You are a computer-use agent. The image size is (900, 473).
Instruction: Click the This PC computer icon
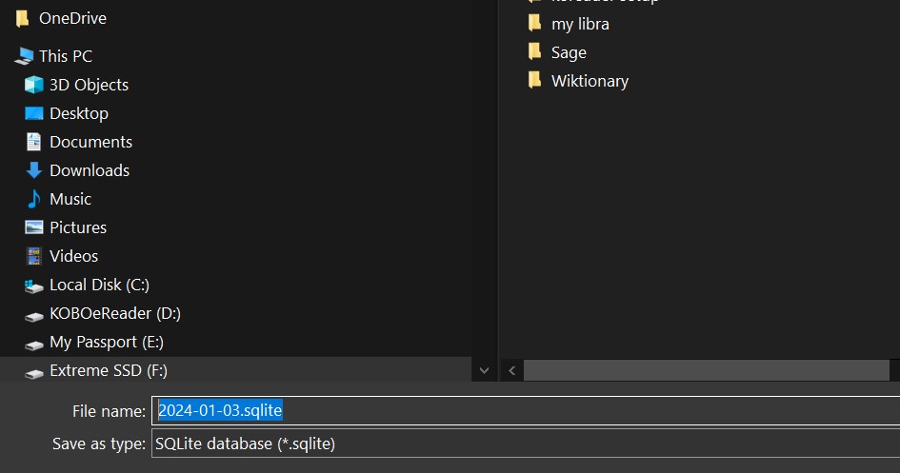(x=24, y=56)
